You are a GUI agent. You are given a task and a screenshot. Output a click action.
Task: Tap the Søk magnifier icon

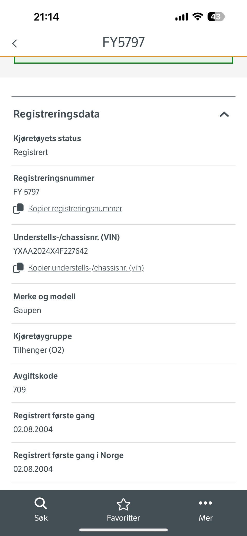[x=41, y=503]
